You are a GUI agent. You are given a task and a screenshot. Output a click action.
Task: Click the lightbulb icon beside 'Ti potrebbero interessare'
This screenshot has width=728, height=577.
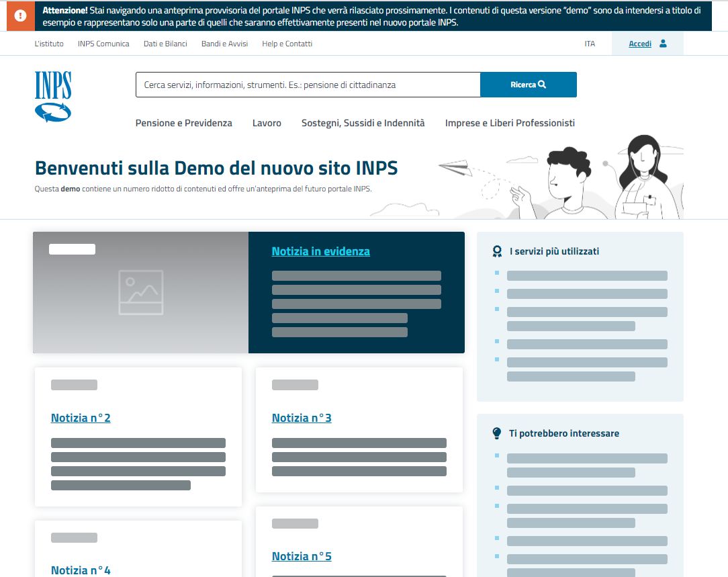(x=497, y=433)
